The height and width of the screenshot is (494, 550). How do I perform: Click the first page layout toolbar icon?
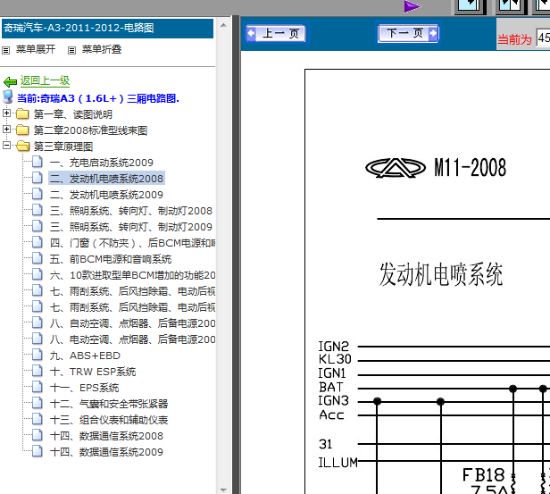[470, 6]
